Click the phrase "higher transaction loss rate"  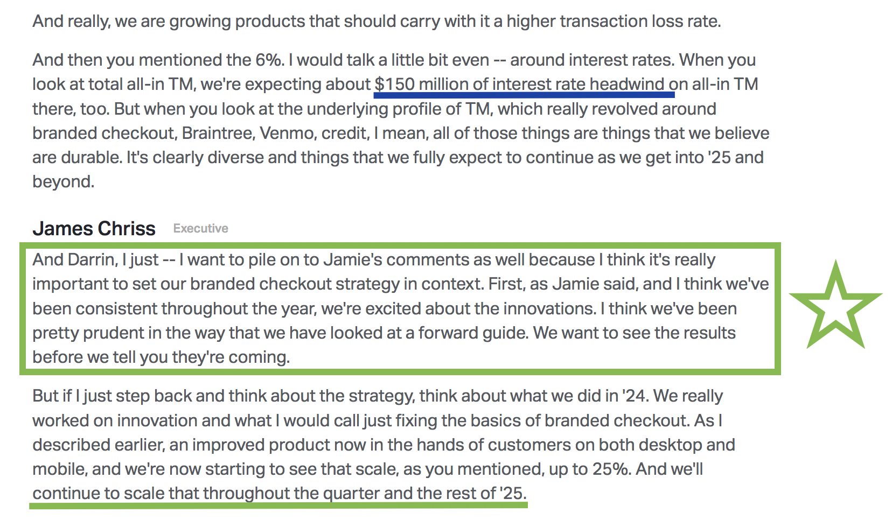[614, 21]
